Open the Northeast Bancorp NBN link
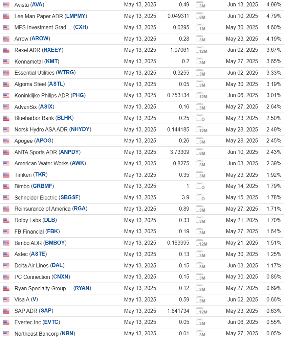The image size is (284, 338). pyautogui.click(x=68, y=334)
